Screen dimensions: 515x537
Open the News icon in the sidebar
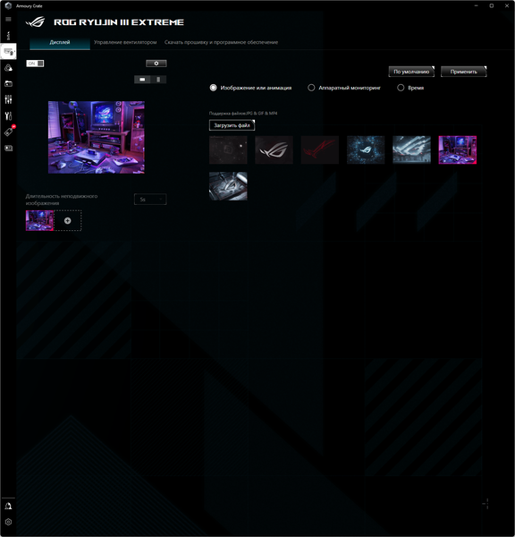[8, 148]
